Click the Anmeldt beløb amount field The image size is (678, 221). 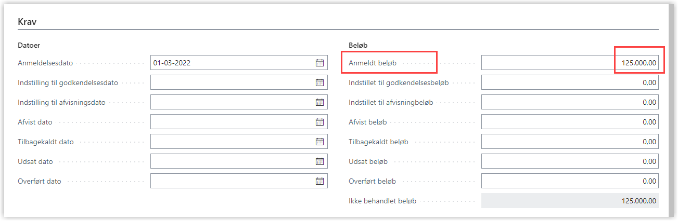[x=569, y=63]
